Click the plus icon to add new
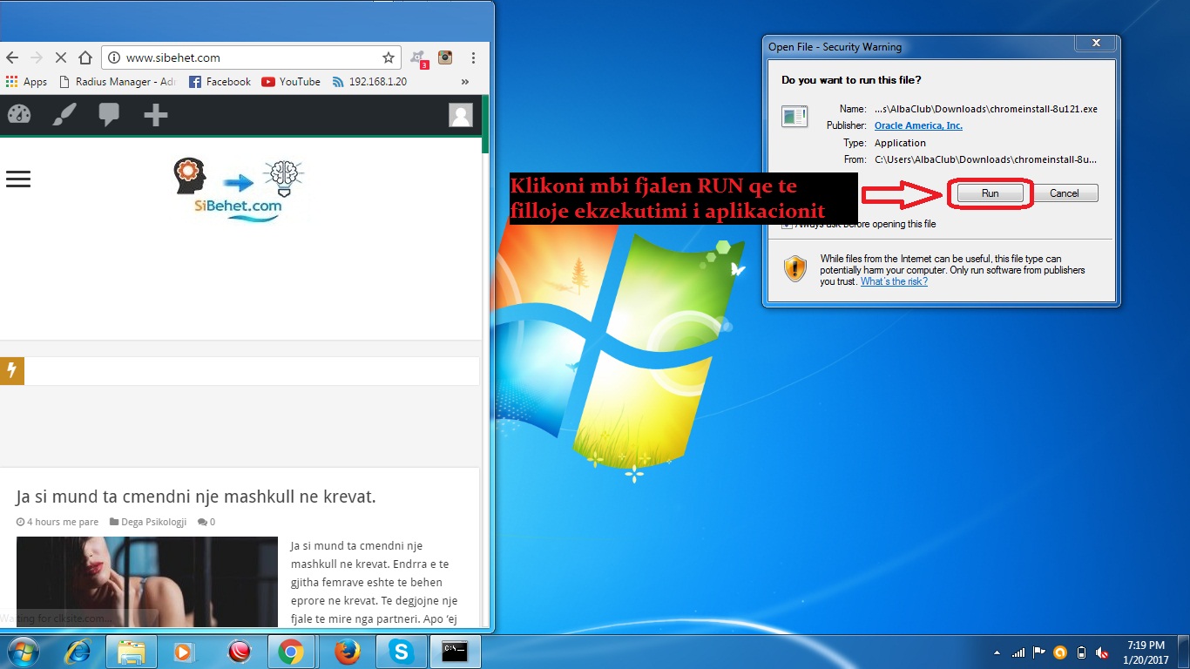Viewport: 1190px width, 669px height. coord(155,114)
